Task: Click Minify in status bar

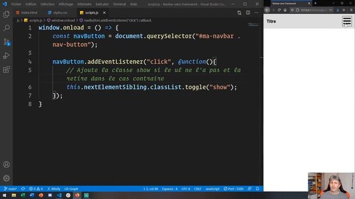Action: point(54,189)
